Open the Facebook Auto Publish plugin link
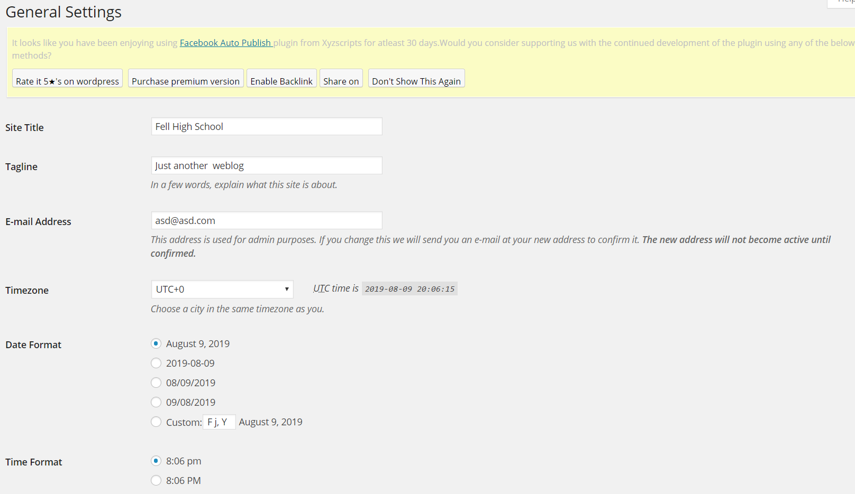 [225, 43]
